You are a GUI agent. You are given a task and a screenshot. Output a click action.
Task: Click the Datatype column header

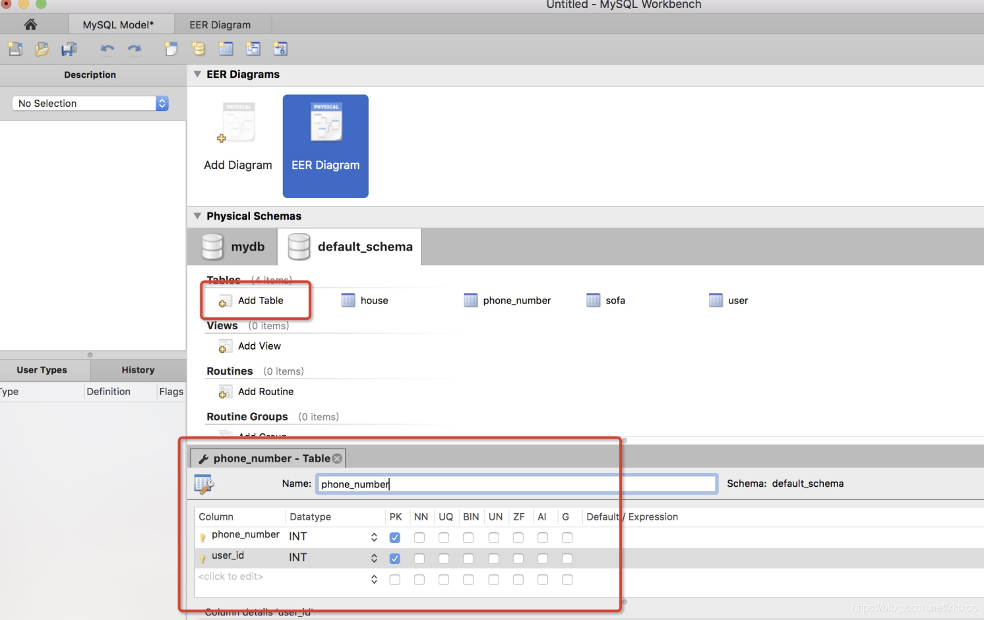point(311,517)
